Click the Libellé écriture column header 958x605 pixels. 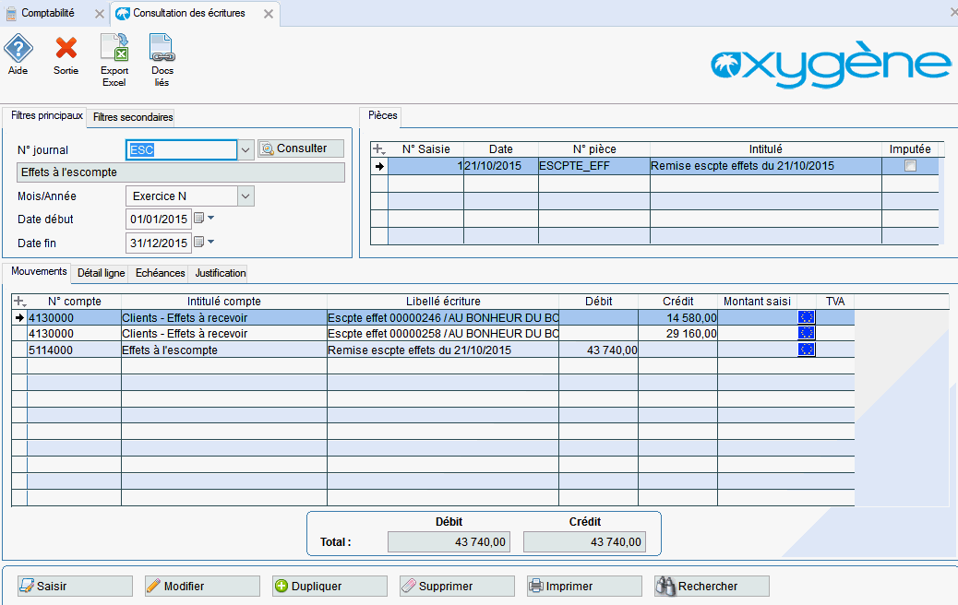[443, 301]
